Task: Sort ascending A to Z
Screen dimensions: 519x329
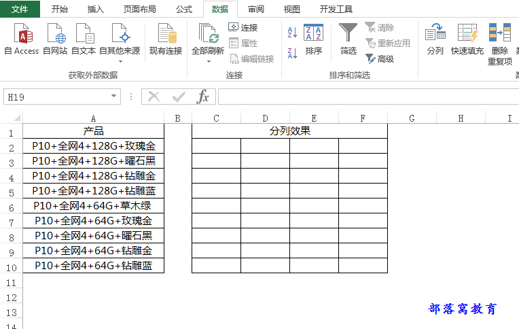Action: (x=292, y=33)
